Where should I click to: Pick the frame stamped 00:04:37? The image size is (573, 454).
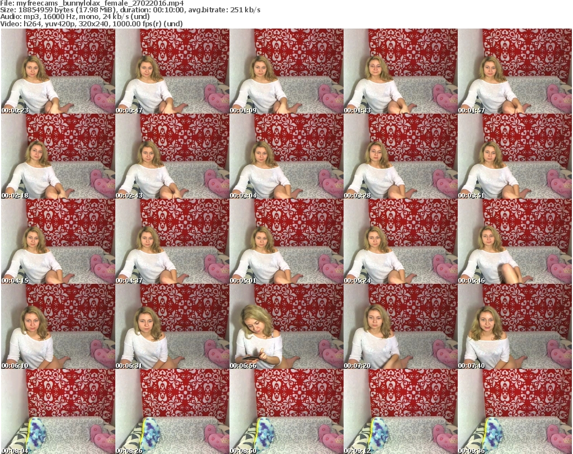(x=172, y=242)
